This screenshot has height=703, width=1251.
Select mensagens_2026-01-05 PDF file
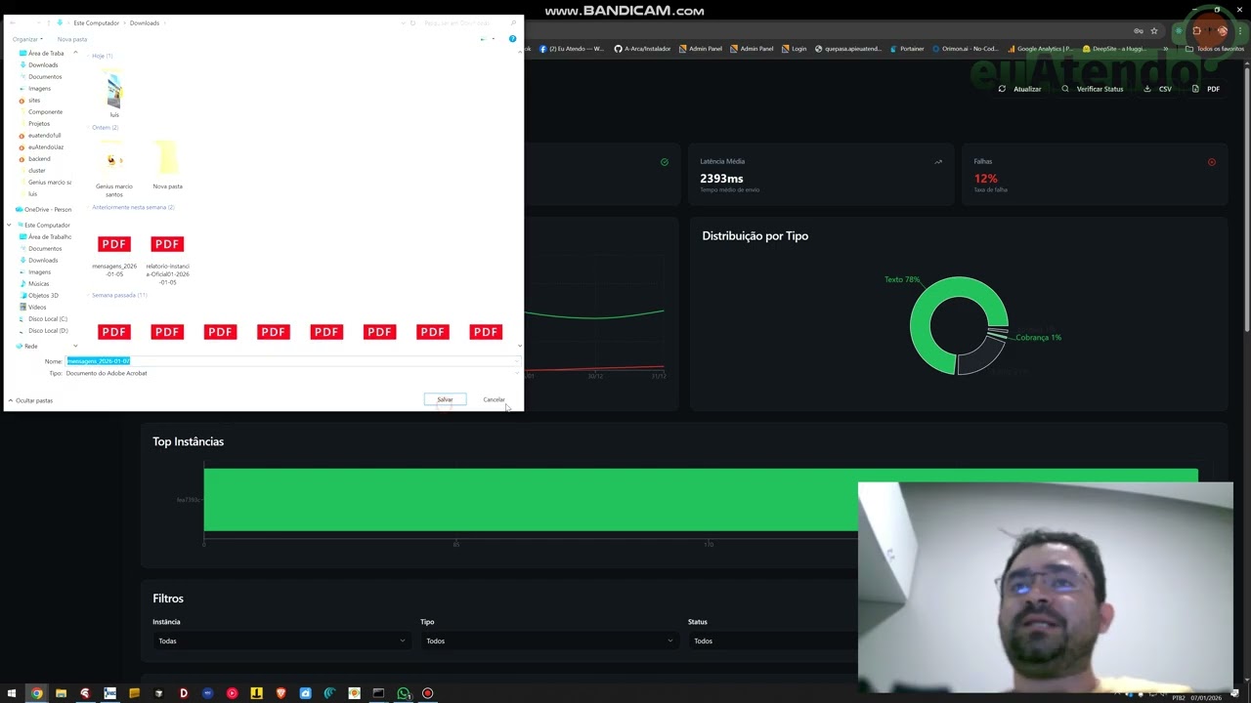click(114, 257)
